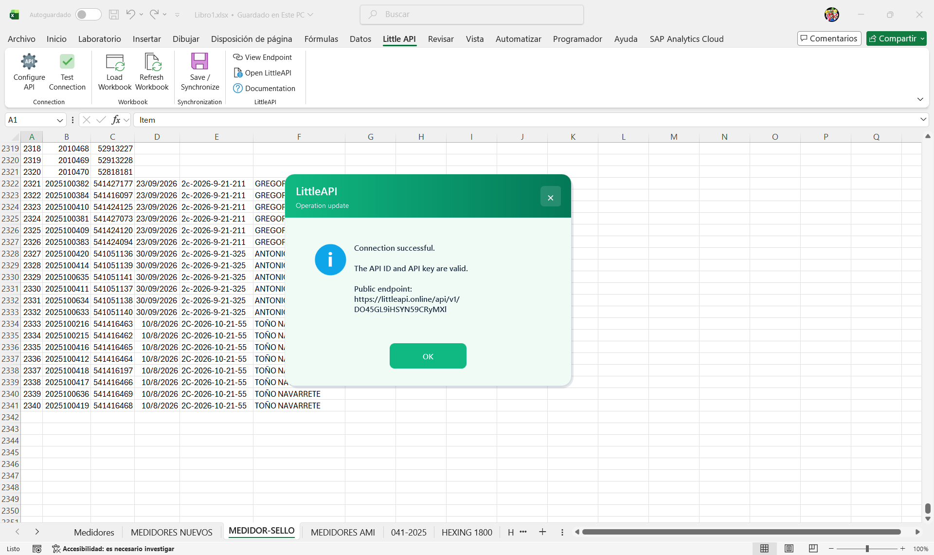The width and height of the screenshot is (934, 555).
Task: Run Test Connection from the ribbon
Action: 67,72
